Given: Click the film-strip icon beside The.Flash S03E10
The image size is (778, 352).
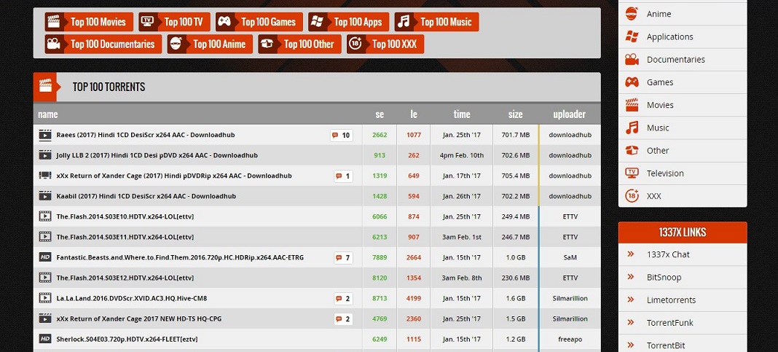Looking at the screenshot, I should tap(45, 216).
